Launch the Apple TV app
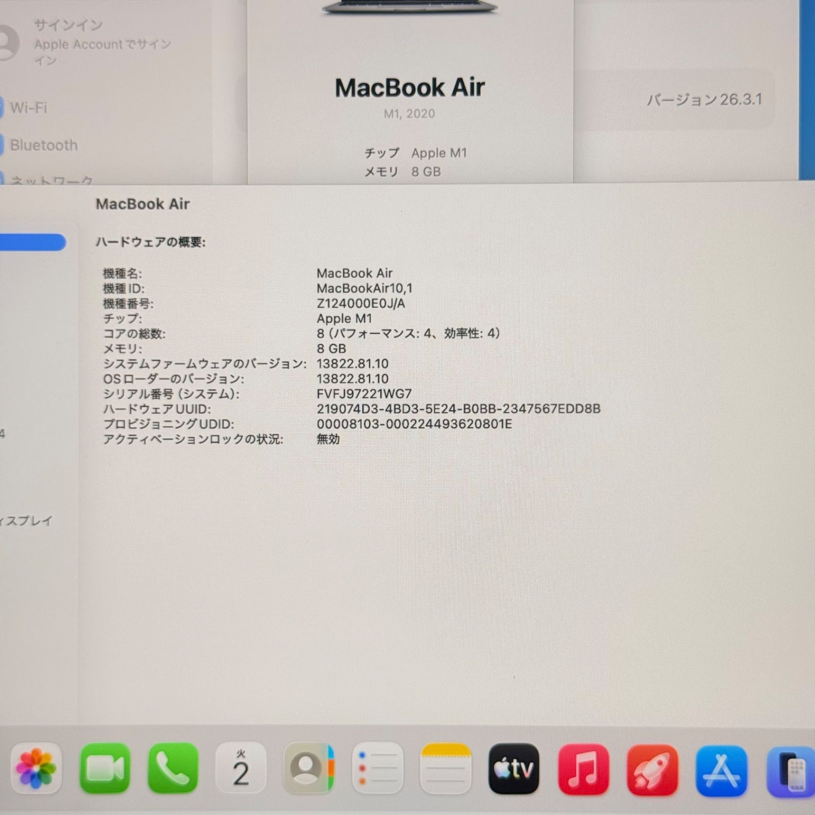Image resolution: width=815 pixels, height=815 pixels. [513, 768]
